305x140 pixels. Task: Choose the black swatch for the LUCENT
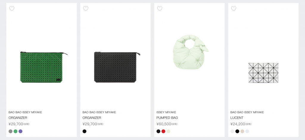tap(237, 131)
